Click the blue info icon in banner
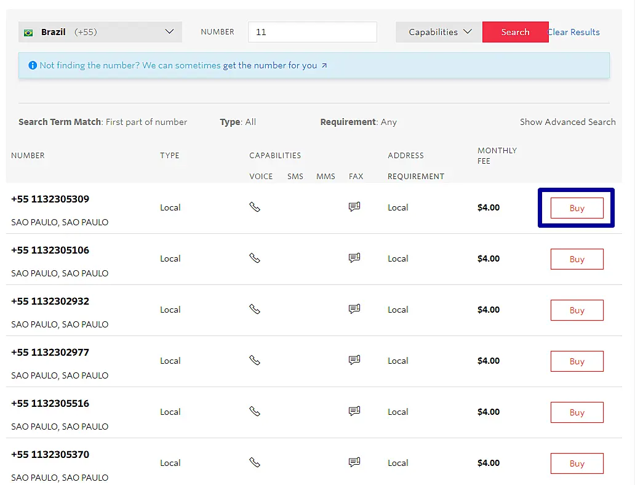 tap(33, 65)
